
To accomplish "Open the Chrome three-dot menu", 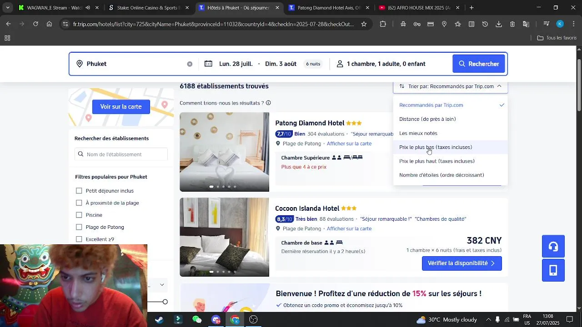I will [x=573, y=24].
